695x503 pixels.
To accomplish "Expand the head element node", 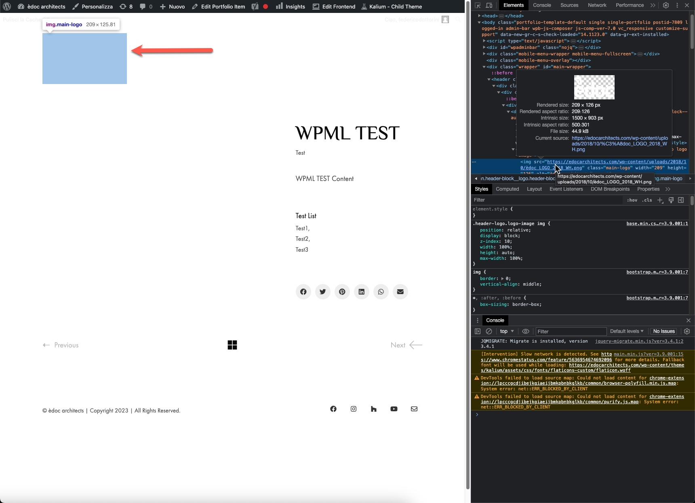I will click(x=479, y=16).
